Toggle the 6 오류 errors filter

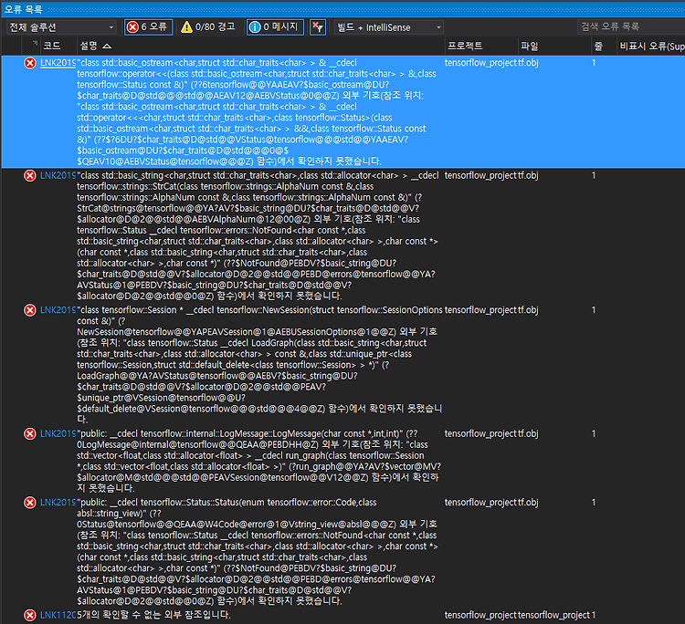(148, 27)
